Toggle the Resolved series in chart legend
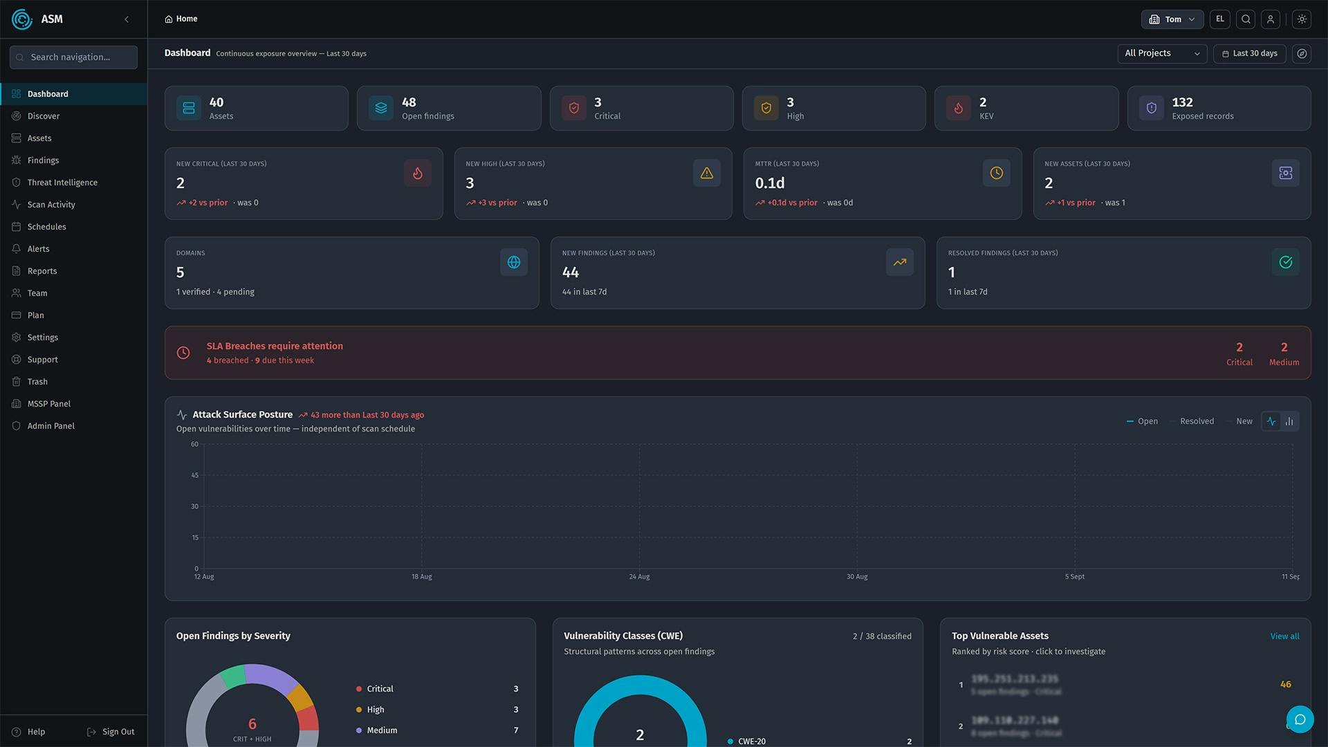This screenshot has width=1328, height=747. click(1192, 421)
